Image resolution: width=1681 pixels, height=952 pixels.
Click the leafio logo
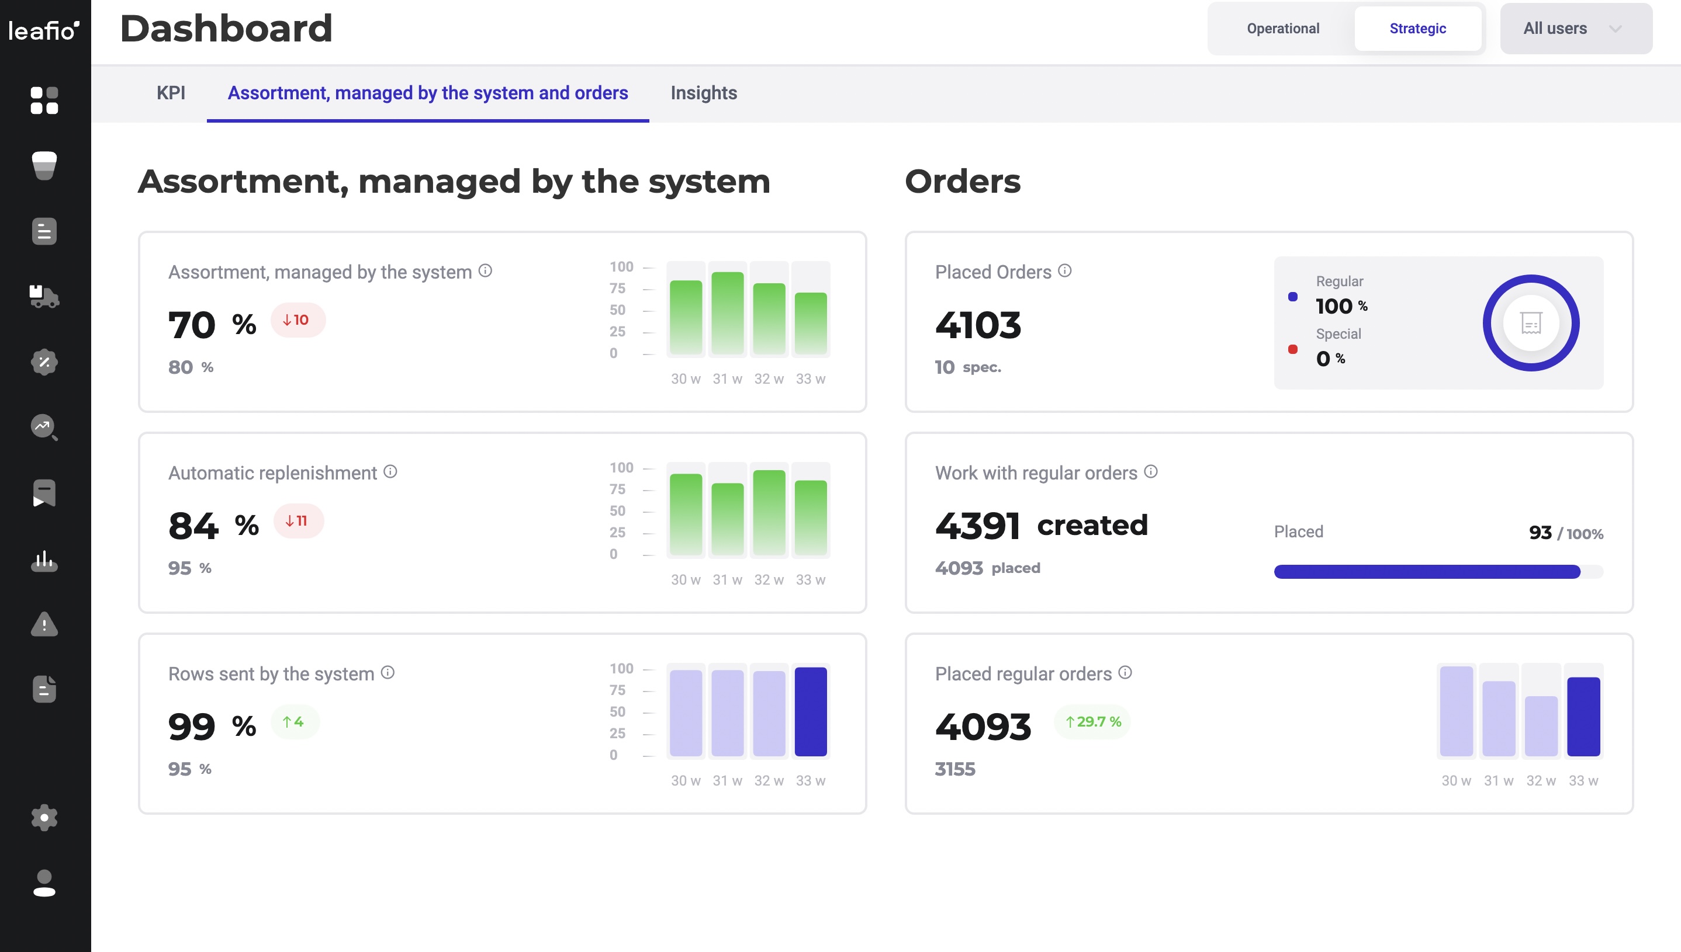coord(43,29)
